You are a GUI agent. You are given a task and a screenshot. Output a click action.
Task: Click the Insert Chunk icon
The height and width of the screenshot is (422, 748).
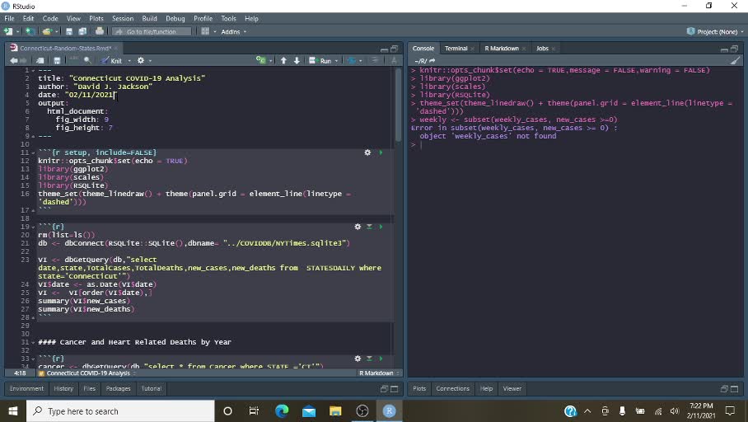261,60
